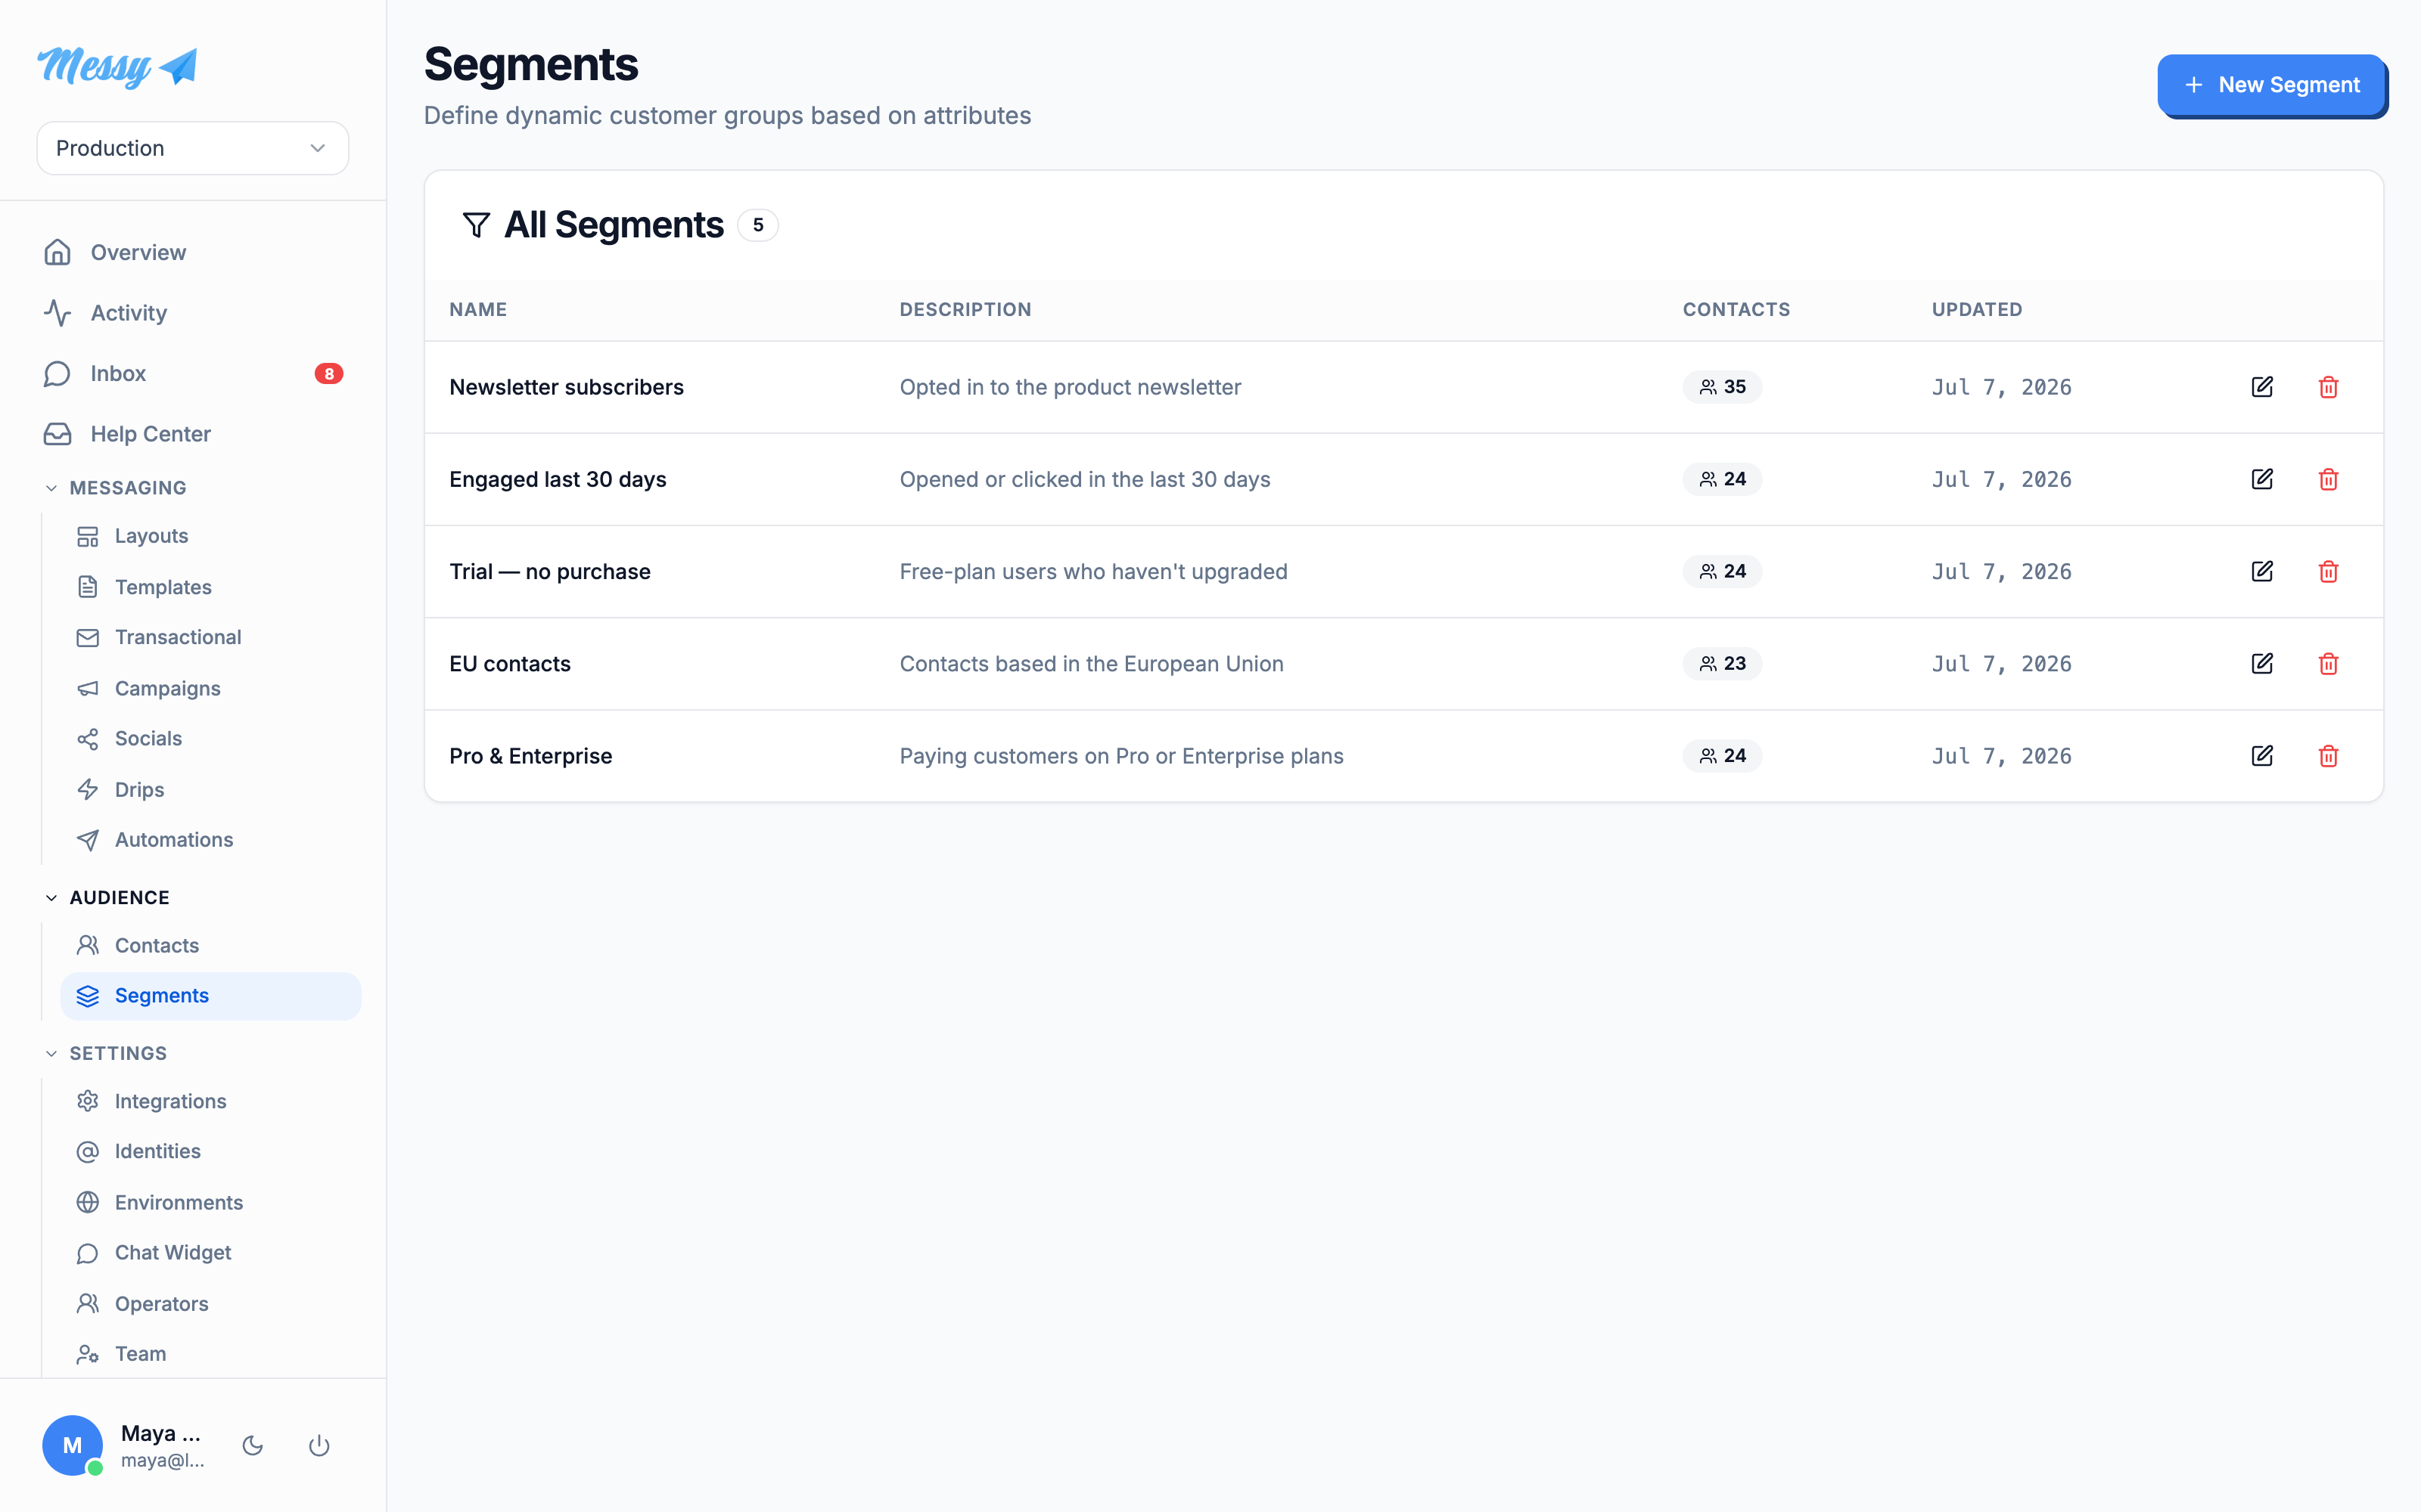
Task: Create a New Segment
Action: [2271, 85]
